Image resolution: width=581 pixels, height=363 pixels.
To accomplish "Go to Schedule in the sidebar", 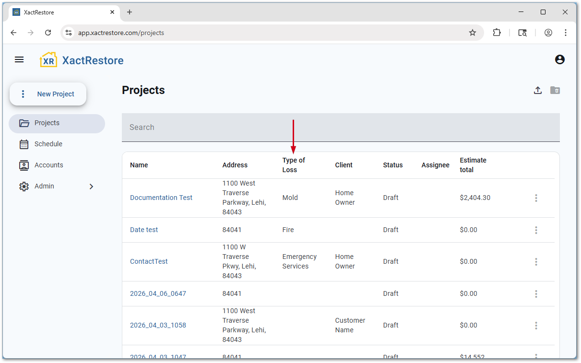I will pos(48,144).
